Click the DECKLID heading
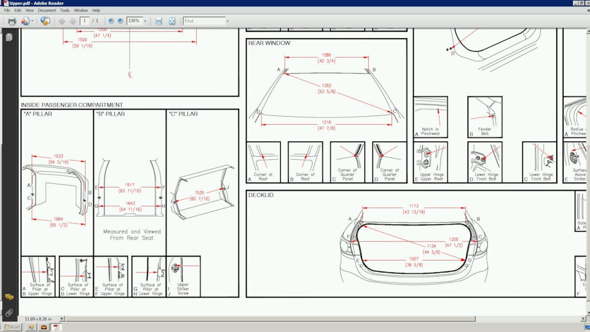The width and height of the screenshot is (590, 332). [261, 195]
